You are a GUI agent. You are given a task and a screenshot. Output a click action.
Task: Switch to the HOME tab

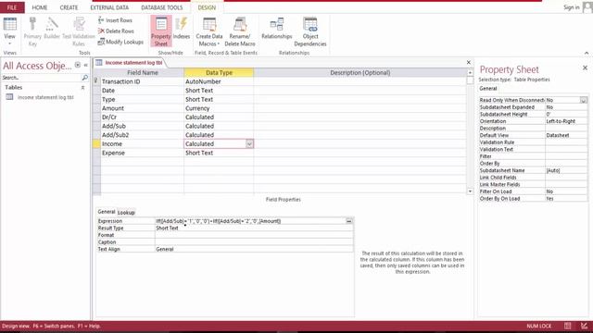point(39,7)
